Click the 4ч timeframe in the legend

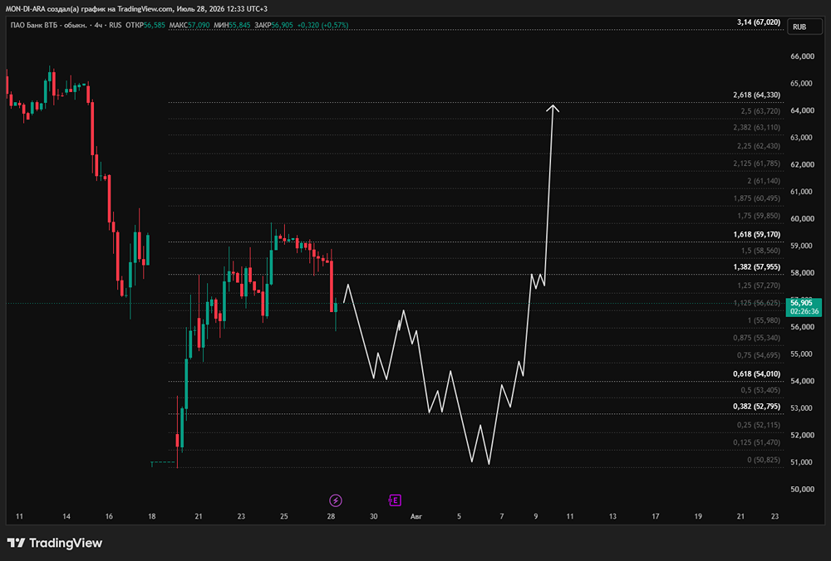click(x=99, y=25)
